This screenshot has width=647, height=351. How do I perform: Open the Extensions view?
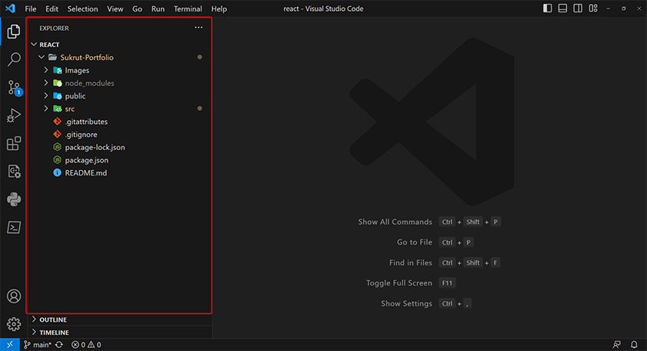click(13, 143)
